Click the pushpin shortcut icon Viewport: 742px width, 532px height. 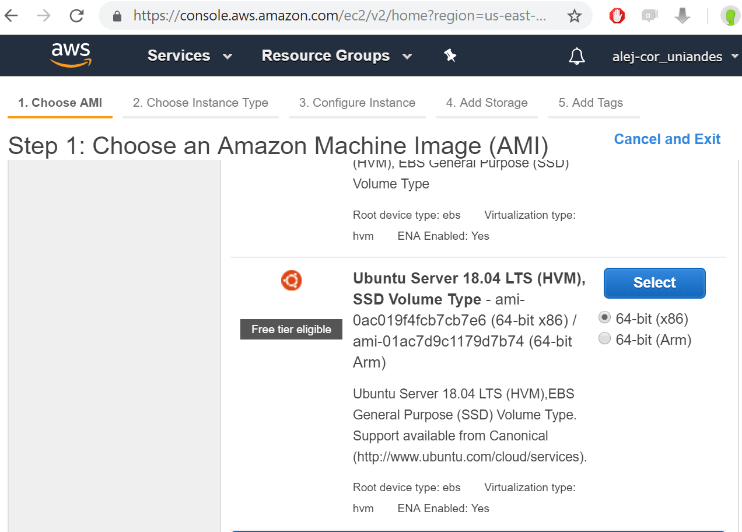[450, 55]
